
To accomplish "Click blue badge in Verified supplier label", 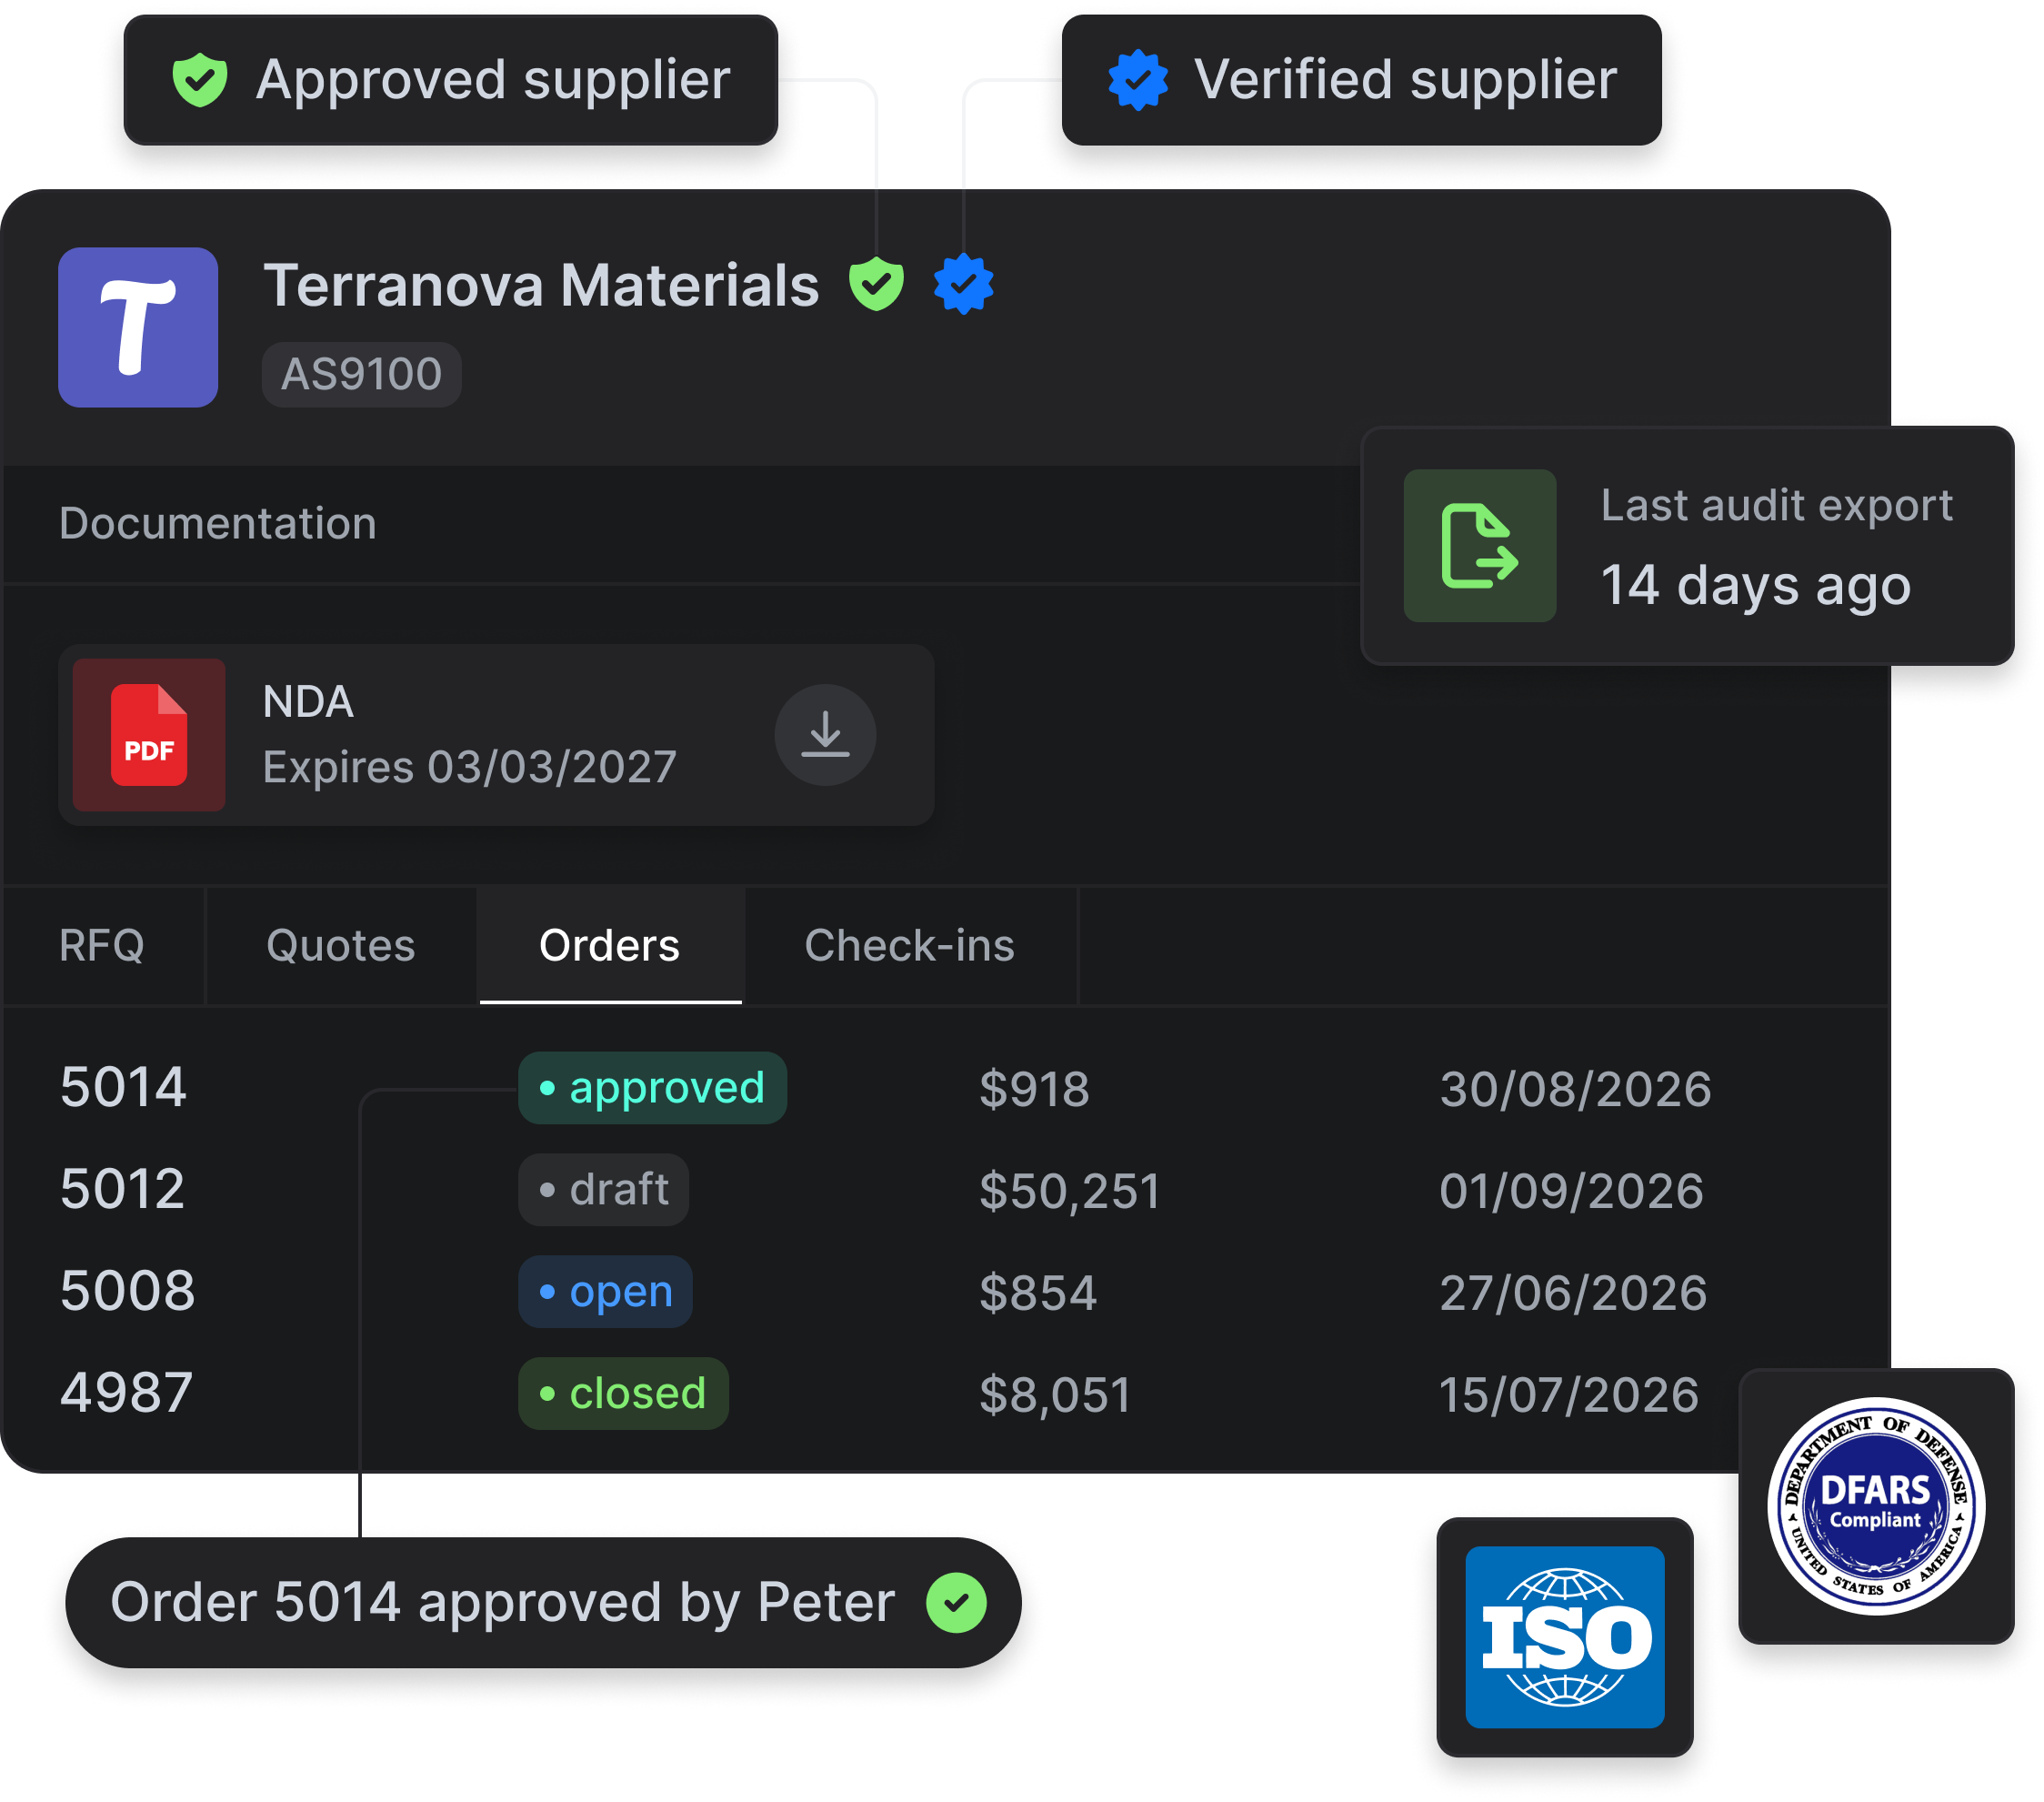I will coord(1138,80).
